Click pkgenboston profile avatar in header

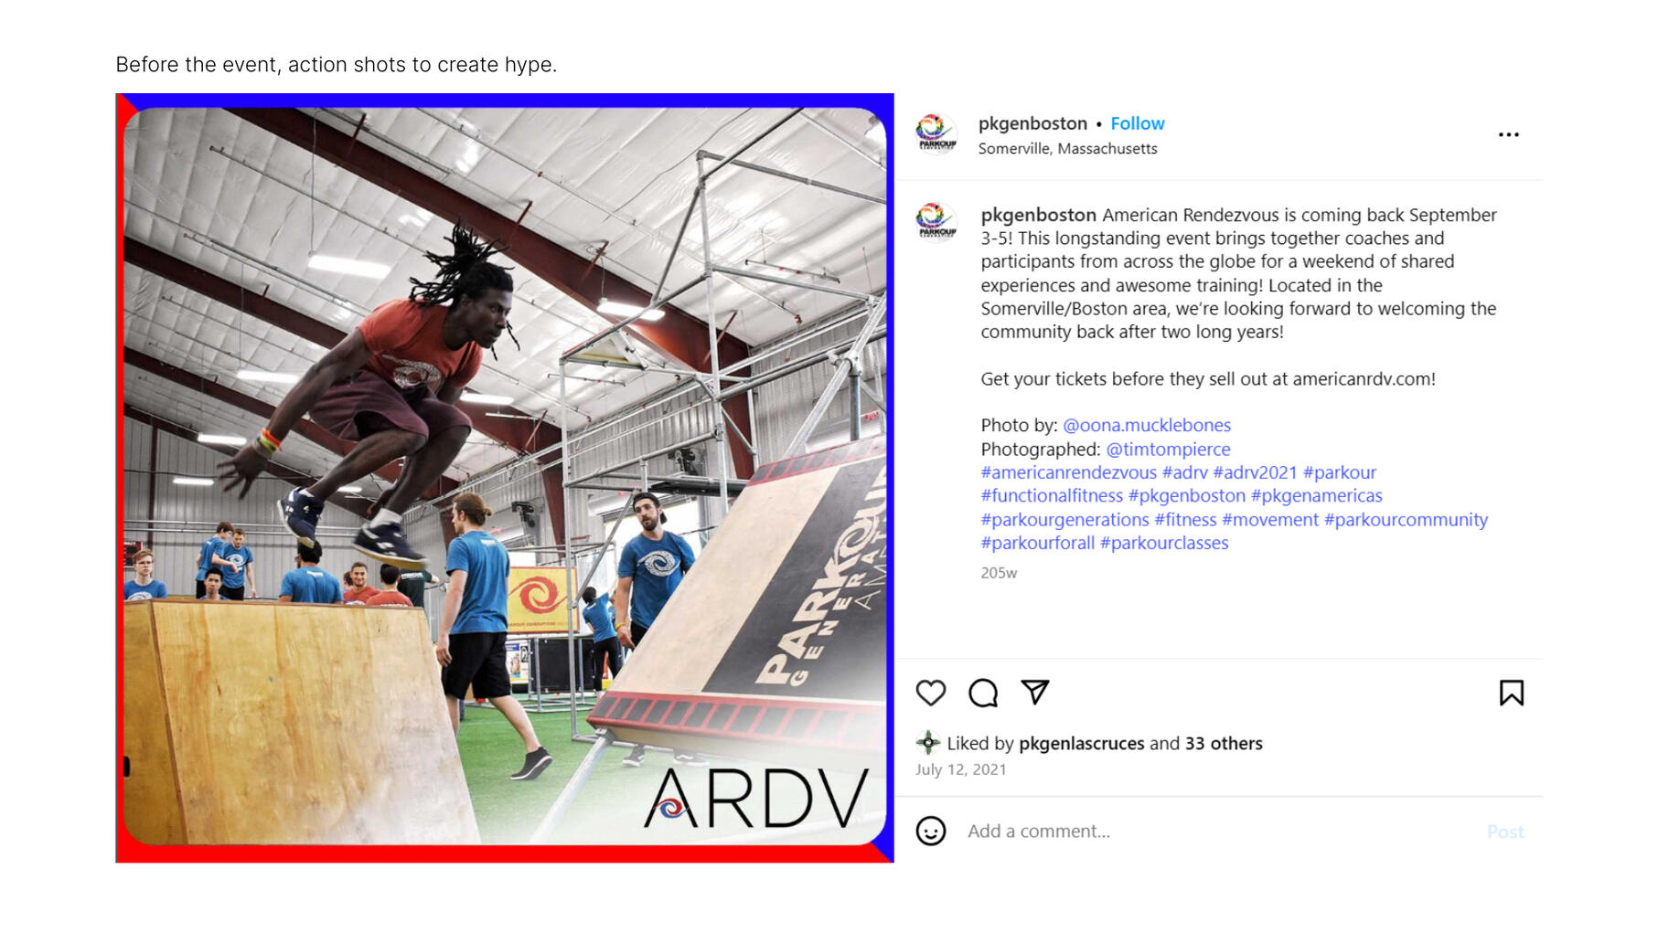point(936,134)
